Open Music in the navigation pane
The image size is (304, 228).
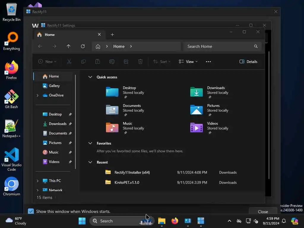pyautogui.click(x=54, y=152)
